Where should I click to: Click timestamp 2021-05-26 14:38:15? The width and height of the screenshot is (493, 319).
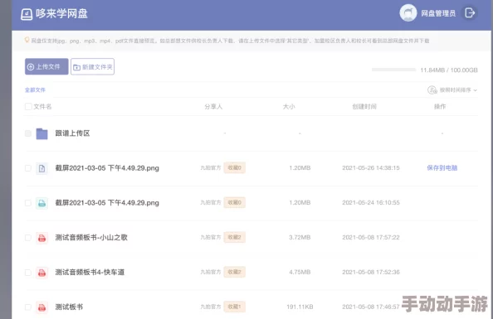(x=371, y=168)
